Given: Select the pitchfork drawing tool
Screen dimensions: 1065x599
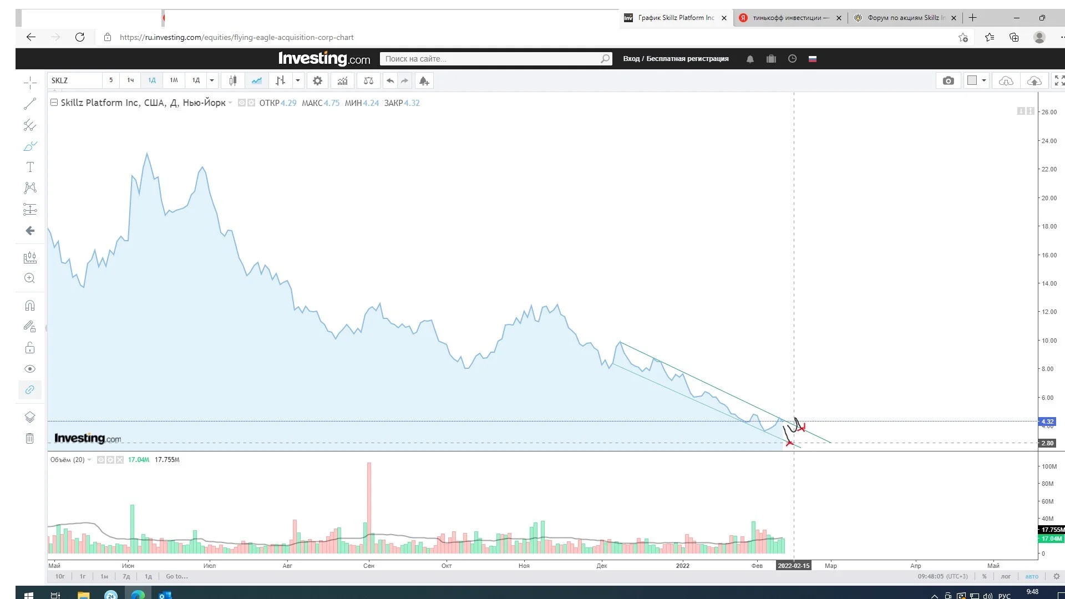Looking at the screenshot, I should point(30,125).
